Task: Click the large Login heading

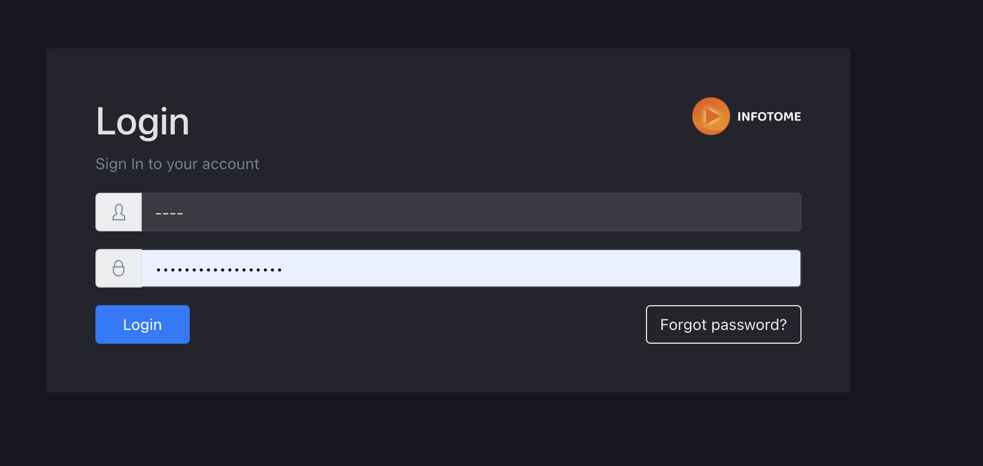Action: [x=142, y=122]
